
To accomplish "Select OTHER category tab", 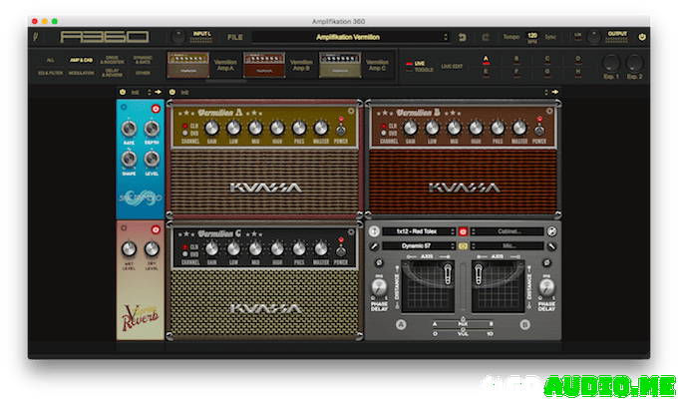I will [143, 73].
